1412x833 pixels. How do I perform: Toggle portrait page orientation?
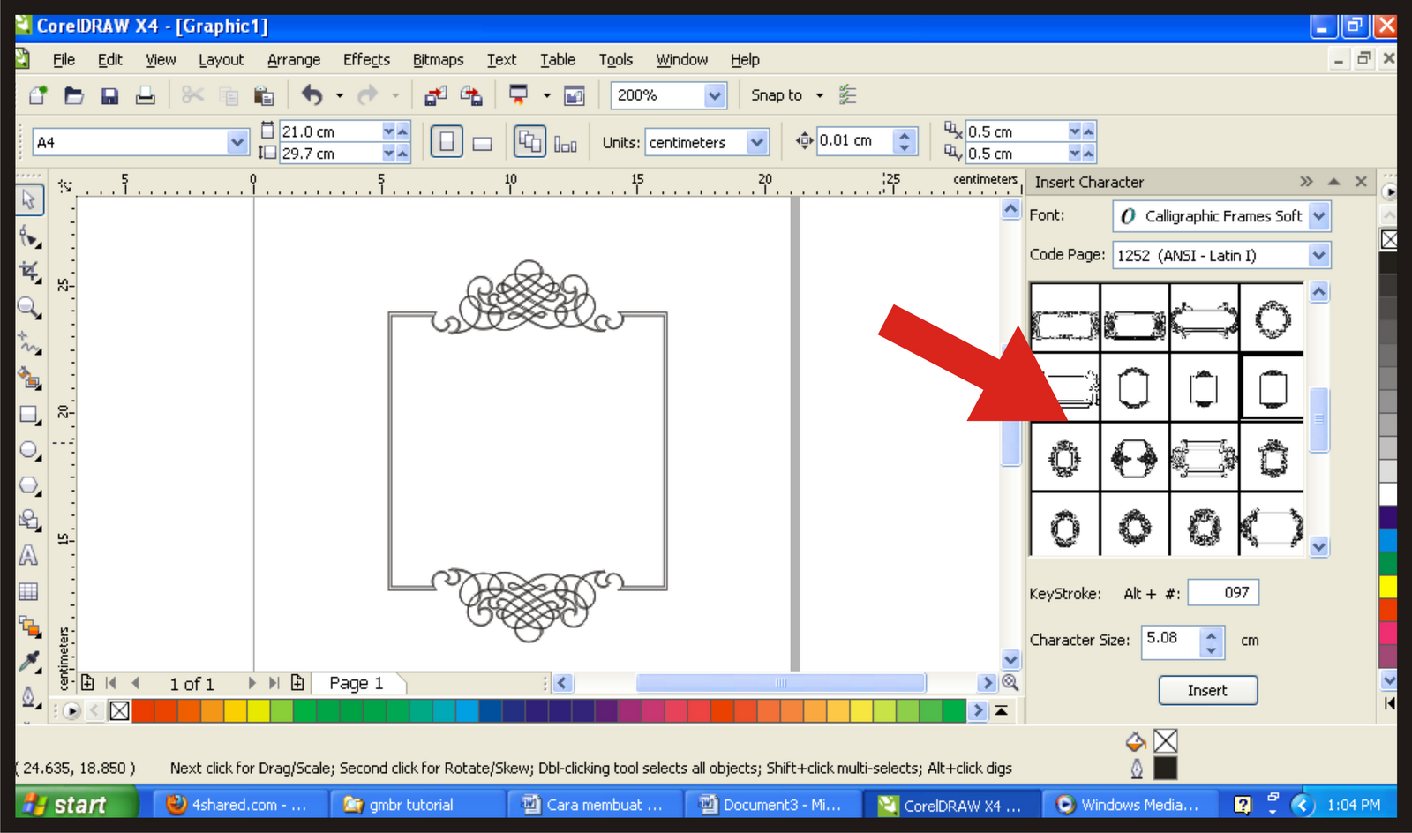tap(446, 141)
